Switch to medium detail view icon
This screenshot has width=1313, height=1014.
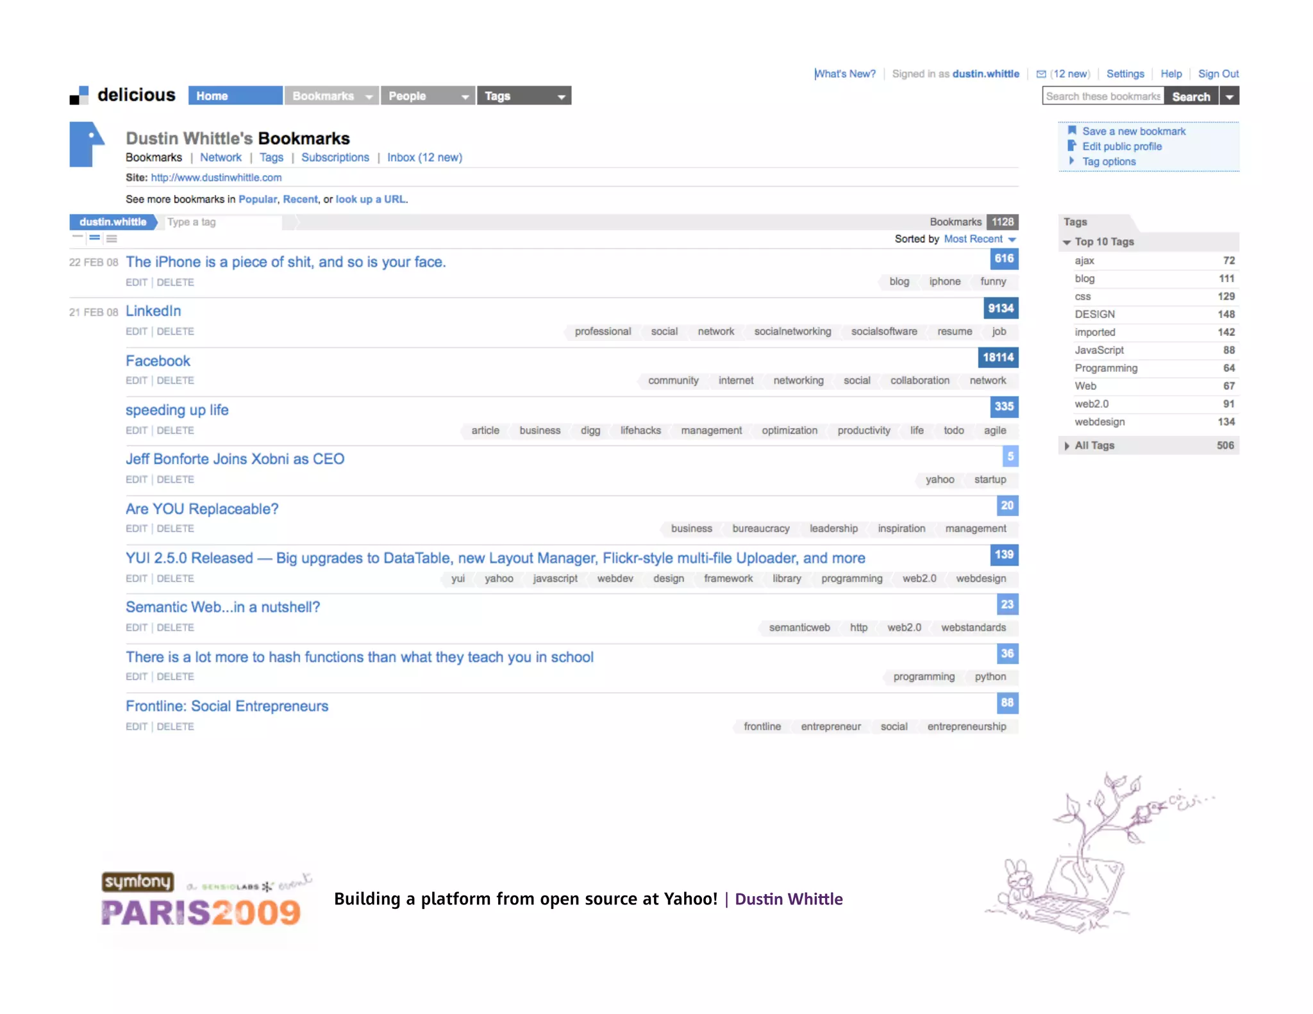(x=95, y=238)
